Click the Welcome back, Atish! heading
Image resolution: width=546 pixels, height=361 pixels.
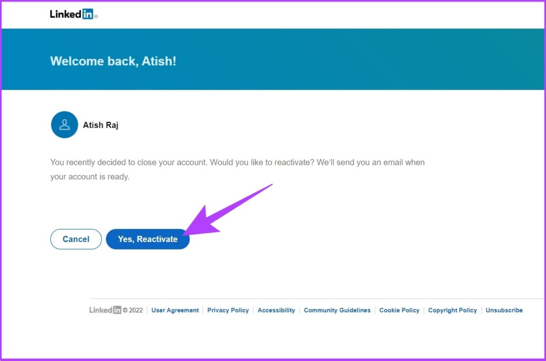pyautogui.click(x=113, y=61)
